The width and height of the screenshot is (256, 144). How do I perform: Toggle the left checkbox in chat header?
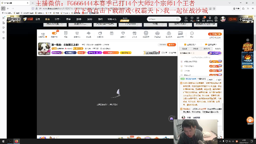click(x=210, y=79)
